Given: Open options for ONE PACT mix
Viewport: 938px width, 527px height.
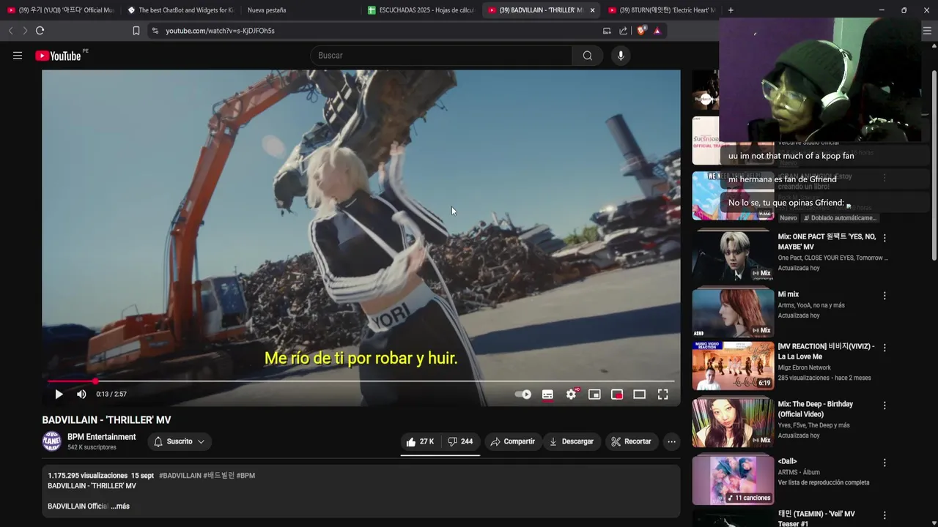Looking at the screenshot, I should (885, 238).
